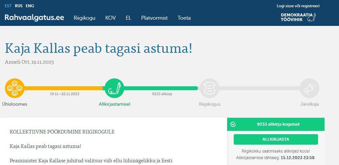Switch language to EST
Image resolution: width=339 pixels, height=165 pixels.
(8, 6)
